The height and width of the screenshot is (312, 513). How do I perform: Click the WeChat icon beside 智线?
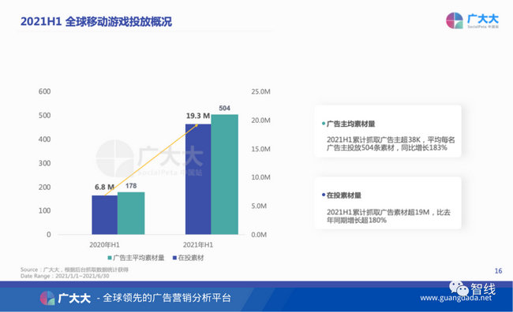point(459,288)
